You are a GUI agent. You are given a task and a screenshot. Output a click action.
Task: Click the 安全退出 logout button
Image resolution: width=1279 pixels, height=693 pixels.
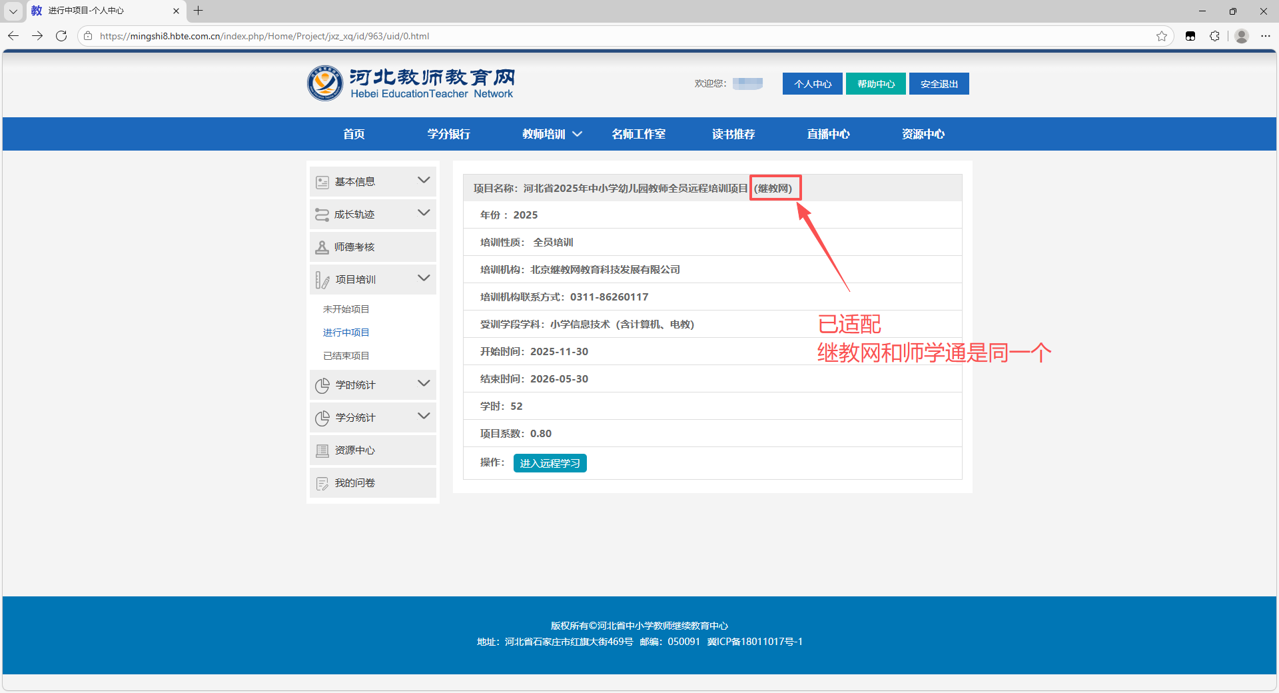coord(939,84)
